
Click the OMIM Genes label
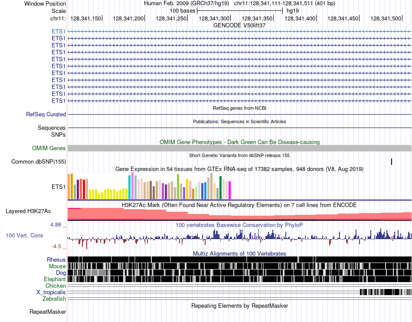coord(49,148)
